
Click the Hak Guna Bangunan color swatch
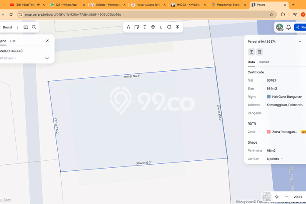coord(268,97)
